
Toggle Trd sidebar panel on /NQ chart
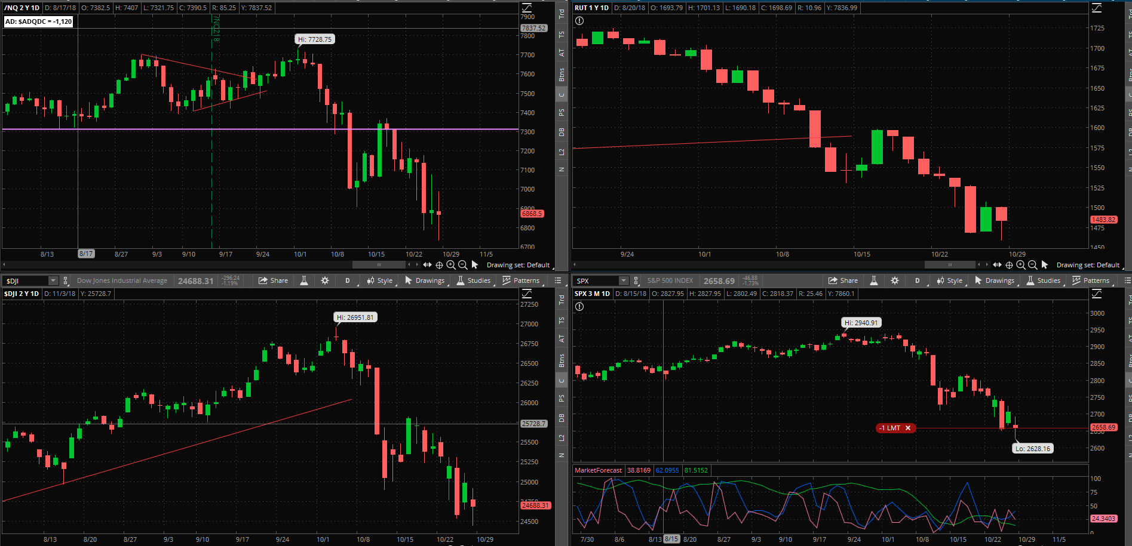point(562,14)
